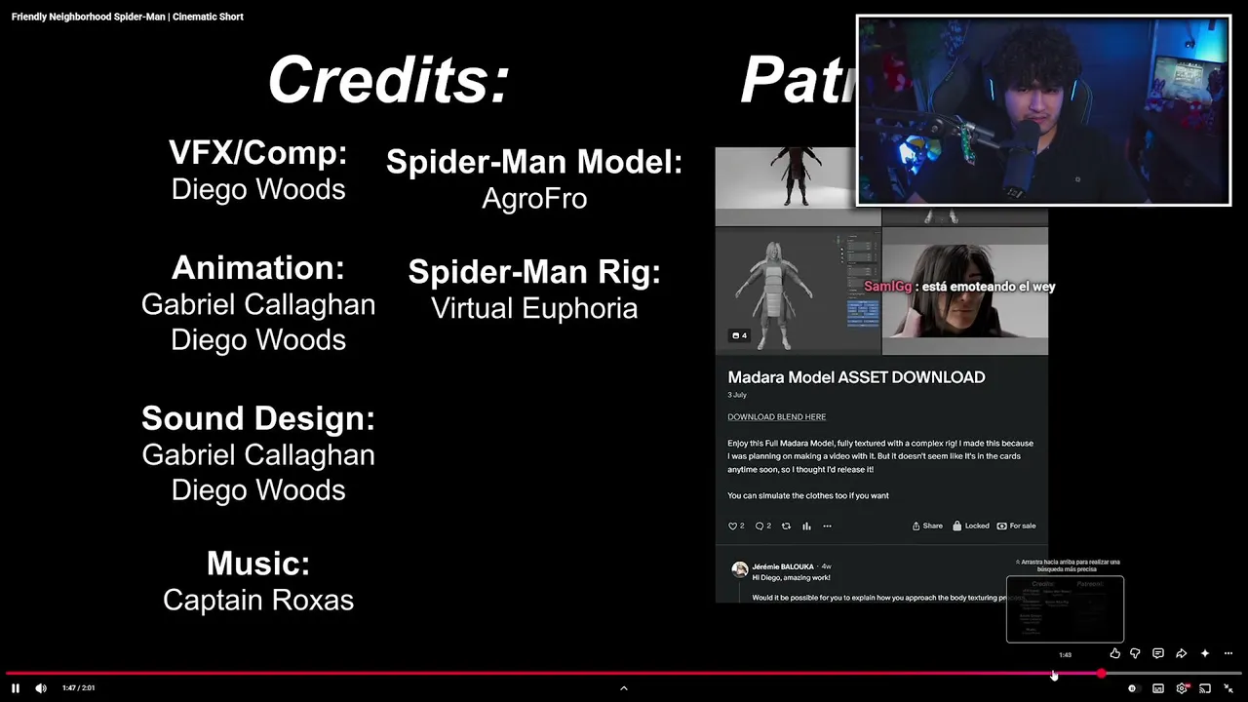1248x702 pixels.
Task: Open the Madara post comment bubble icon
Action: pos(760,526)
